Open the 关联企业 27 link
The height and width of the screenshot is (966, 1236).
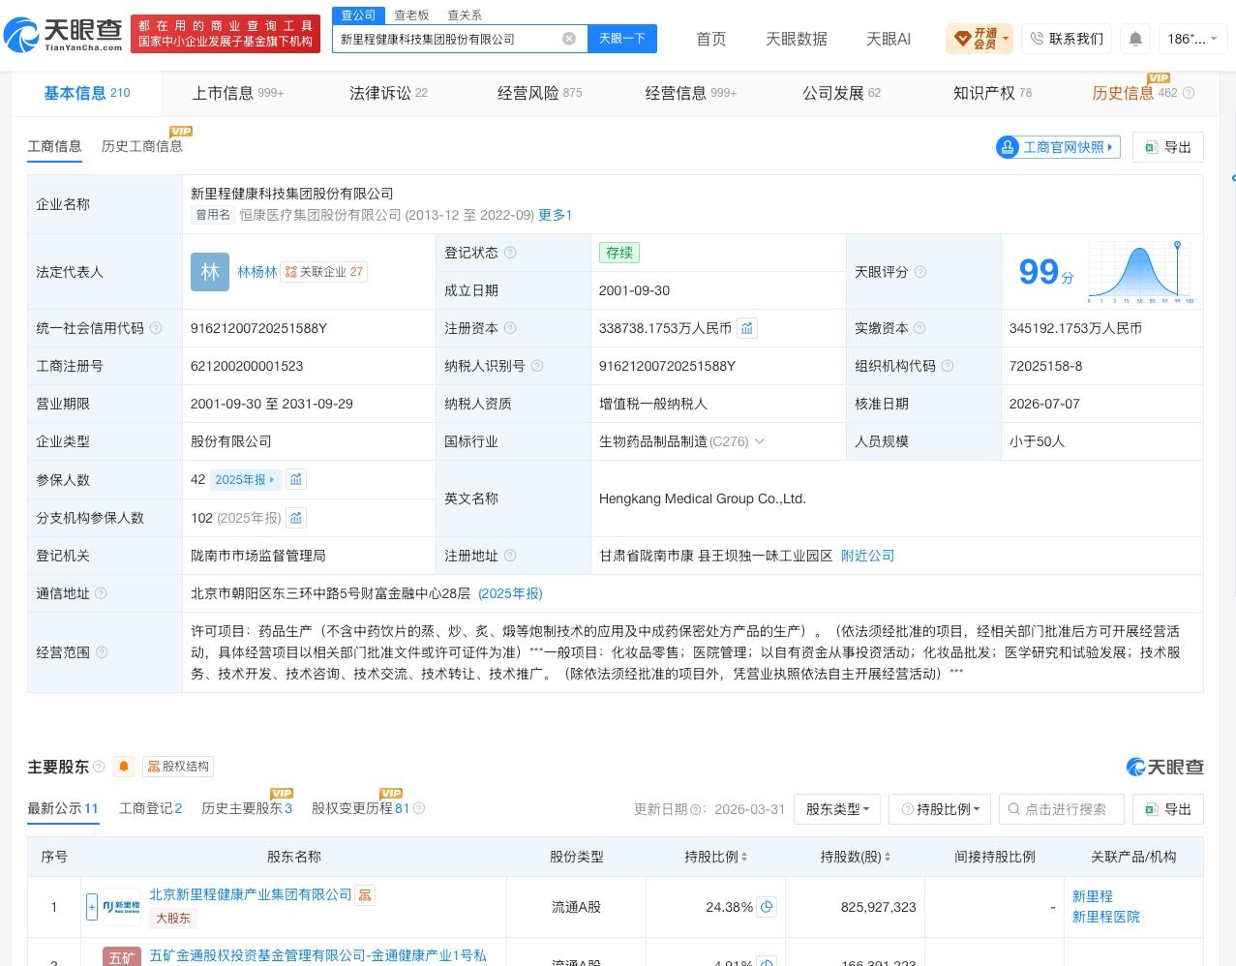tap(324, 272)
